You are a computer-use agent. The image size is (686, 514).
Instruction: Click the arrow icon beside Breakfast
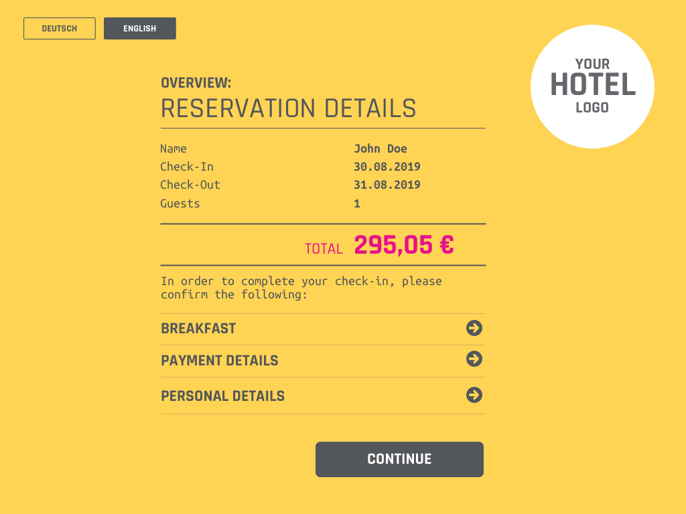(x=474, y=328)
